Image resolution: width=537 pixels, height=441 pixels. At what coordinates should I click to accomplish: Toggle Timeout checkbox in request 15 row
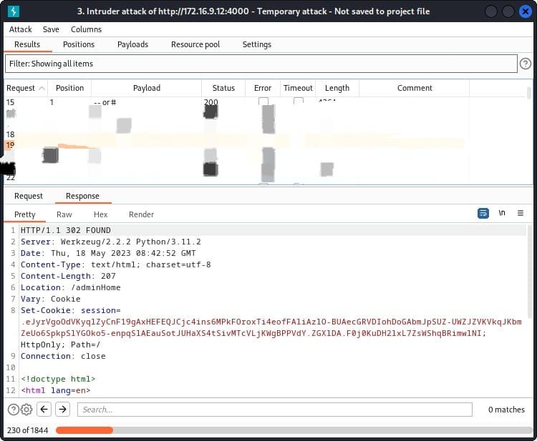299,101
